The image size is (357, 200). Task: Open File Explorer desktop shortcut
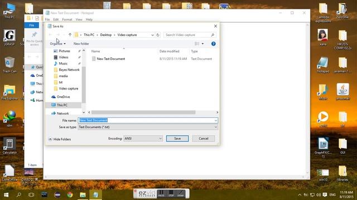pyautogui.click(x=9, y=92)
